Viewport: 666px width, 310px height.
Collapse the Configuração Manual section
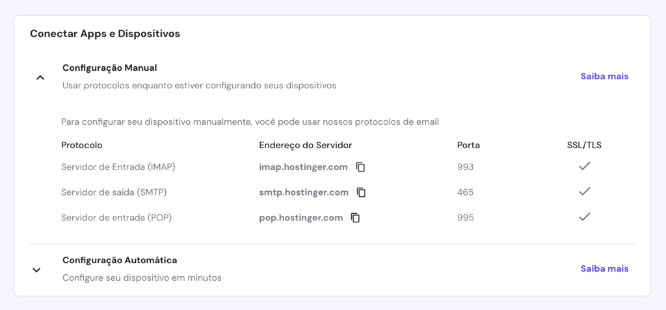40,78
